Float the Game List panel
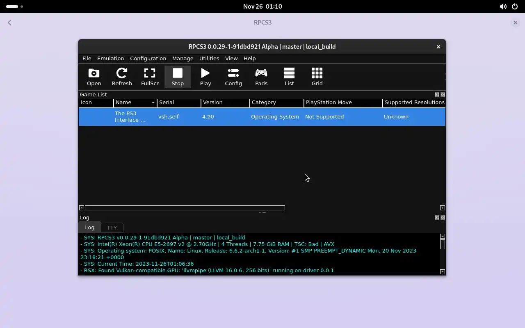The height and width of the screenshot is (328, 525). click(437, 94)
